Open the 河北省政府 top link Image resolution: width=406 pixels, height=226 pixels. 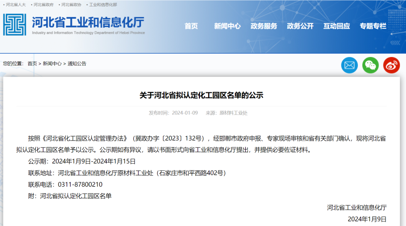(43, 5)
